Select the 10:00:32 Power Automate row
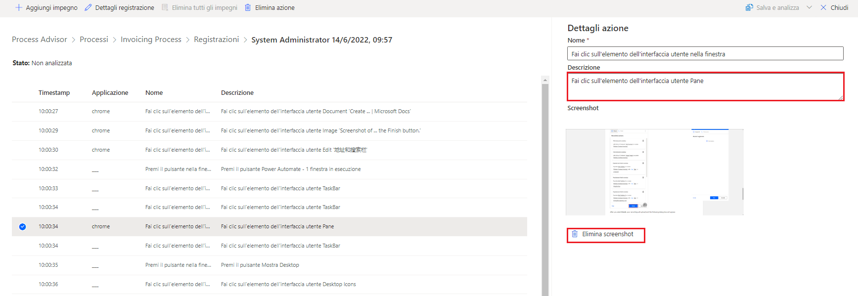 click(270, 169)
